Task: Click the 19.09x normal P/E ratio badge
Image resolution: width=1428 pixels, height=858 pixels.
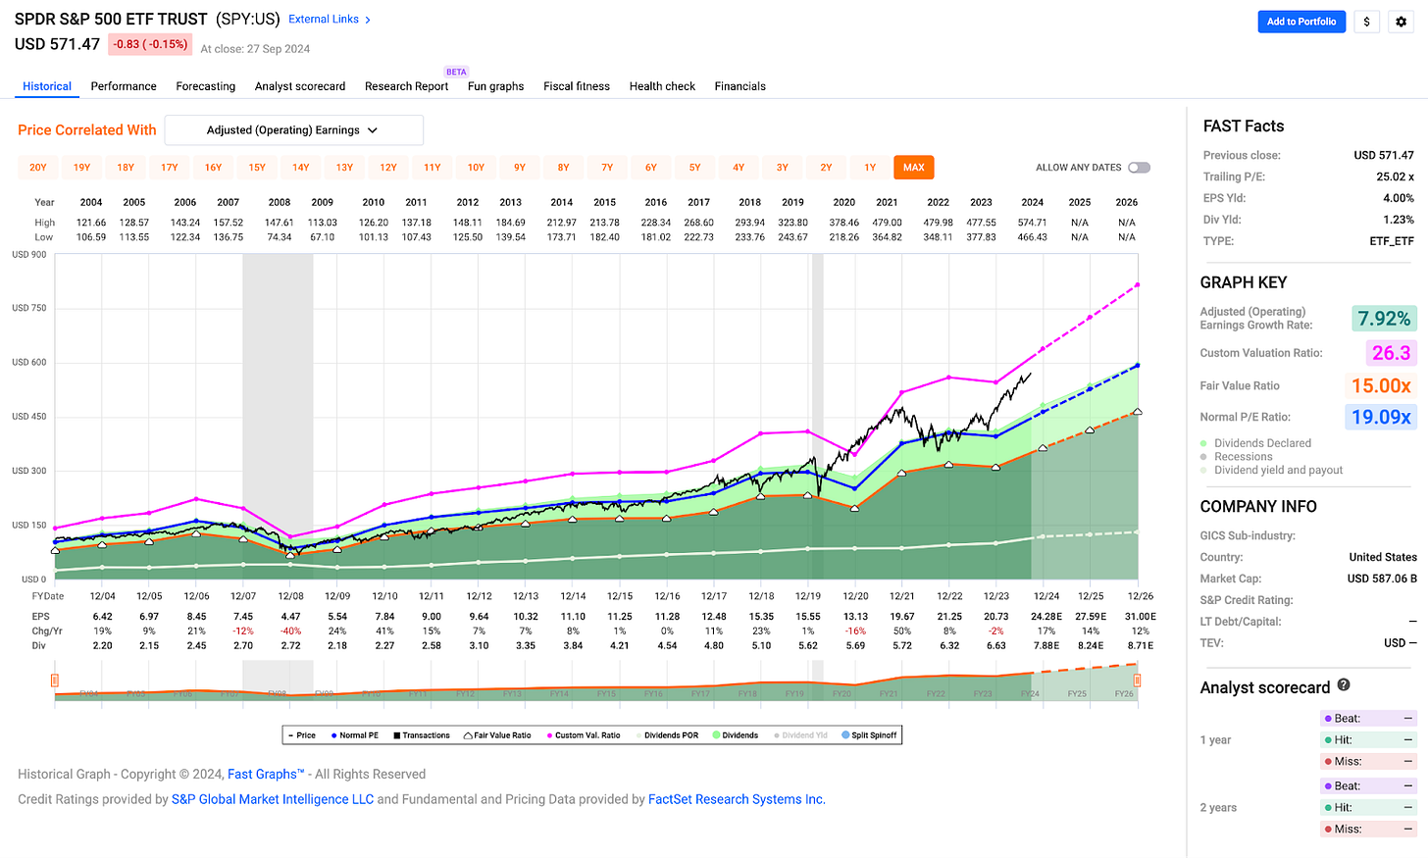Action: (1381, 418)
